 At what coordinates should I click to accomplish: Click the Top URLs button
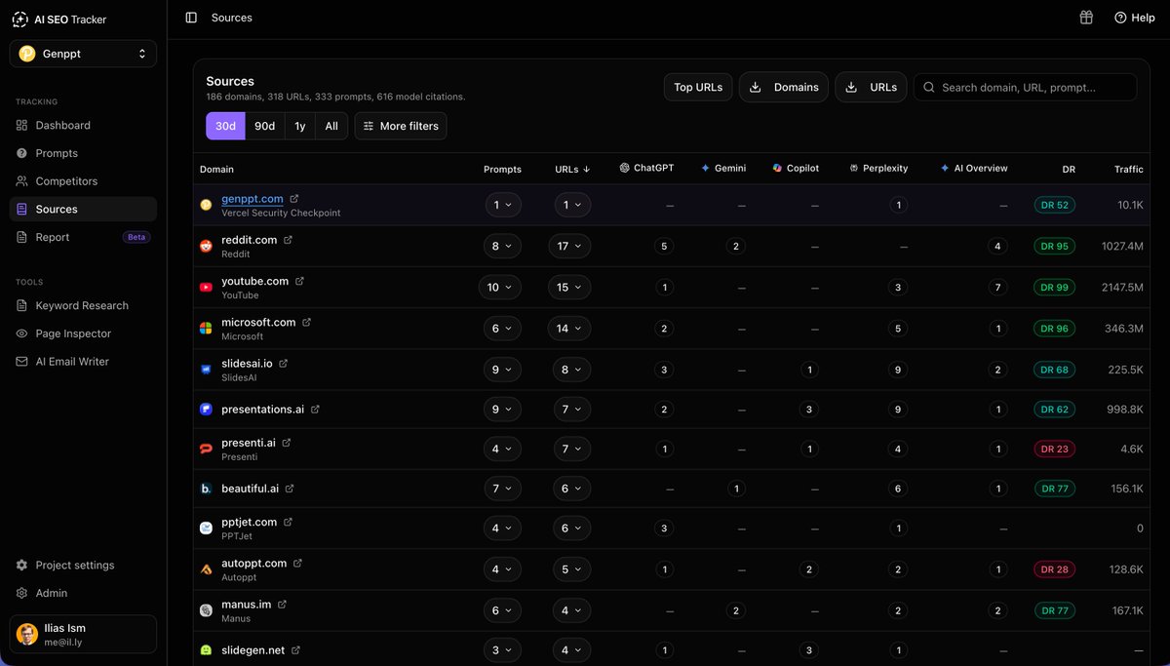tap(698, 87)
